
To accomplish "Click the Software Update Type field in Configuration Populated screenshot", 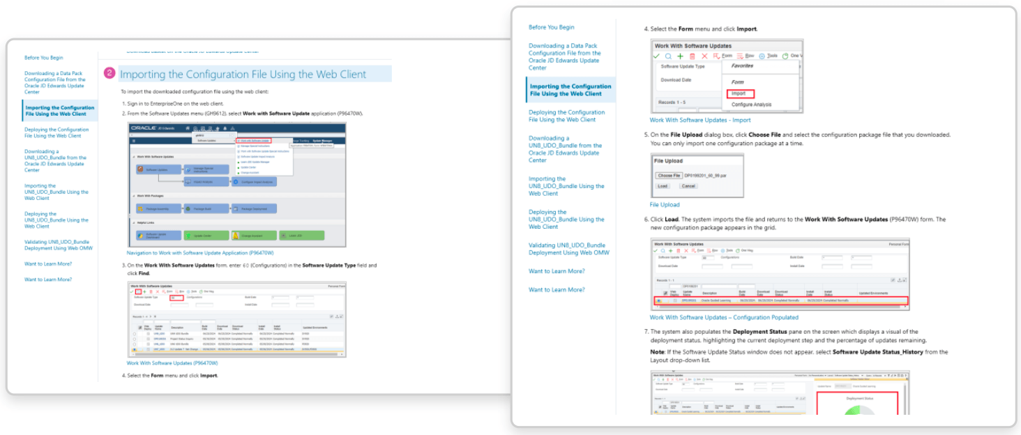I will coord(709,257).
